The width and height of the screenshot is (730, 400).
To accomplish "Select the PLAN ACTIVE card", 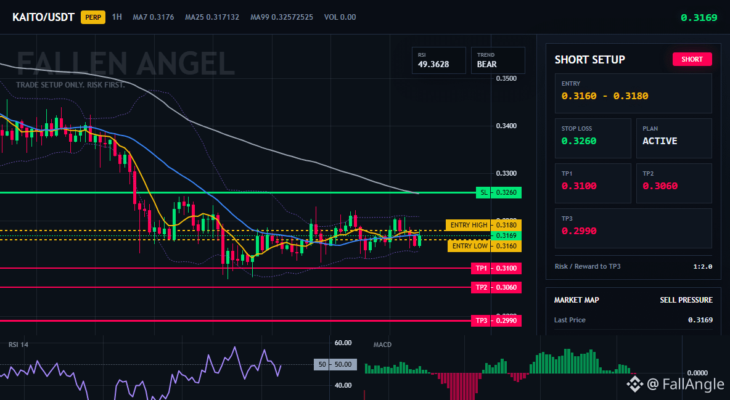I will coord(674,138).
